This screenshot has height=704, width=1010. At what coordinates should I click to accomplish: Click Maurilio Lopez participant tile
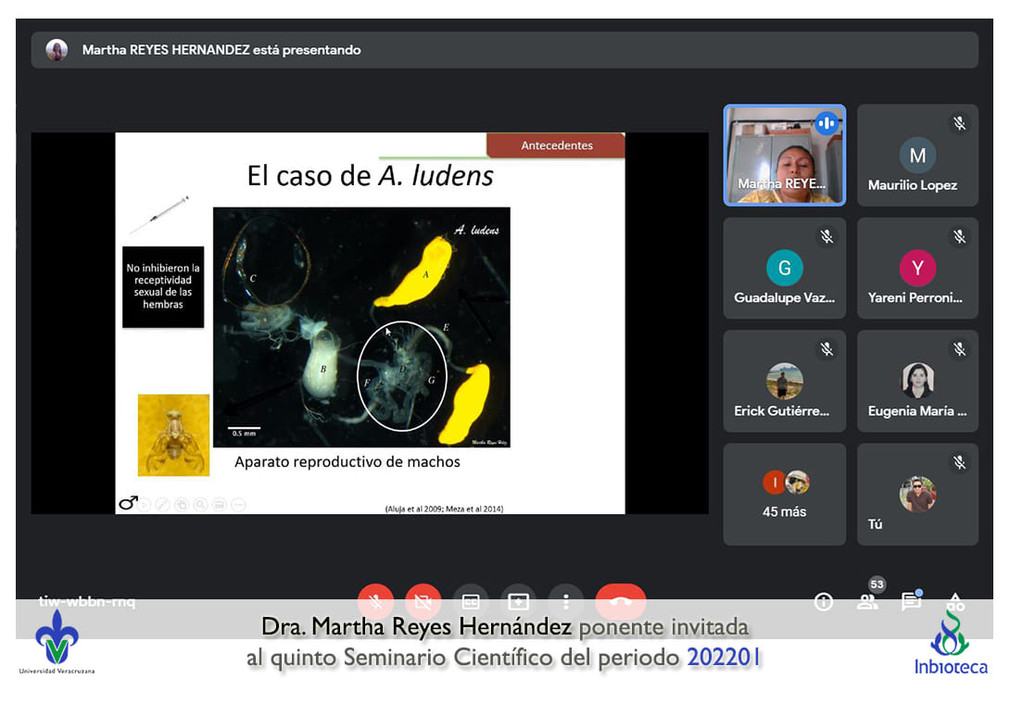(917, 155)
